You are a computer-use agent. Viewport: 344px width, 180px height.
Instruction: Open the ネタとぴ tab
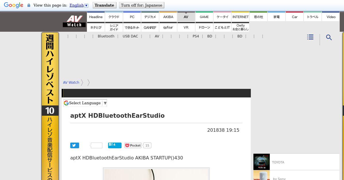point(96,27)
